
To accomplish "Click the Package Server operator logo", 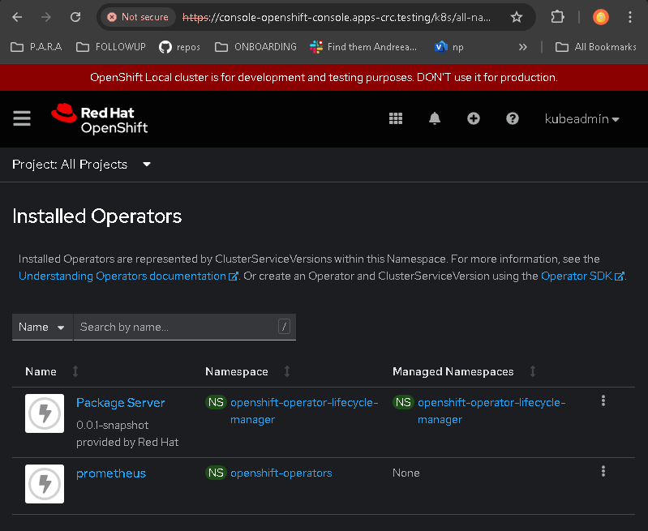I will pyautogui.click(x=45, y=413).
